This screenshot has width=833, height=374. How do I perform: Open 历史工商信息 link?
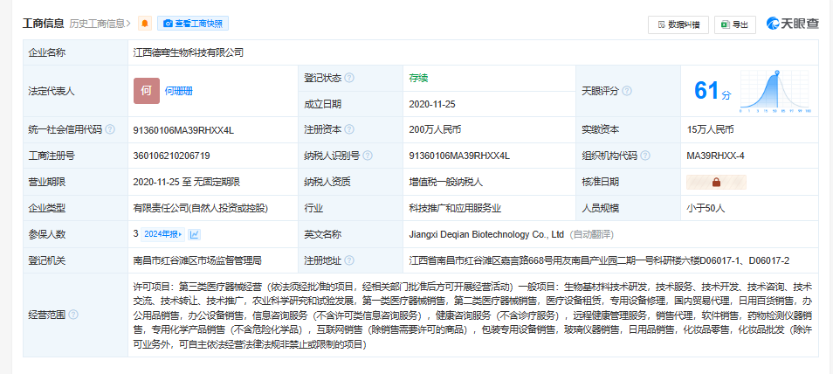coord(100,24)
